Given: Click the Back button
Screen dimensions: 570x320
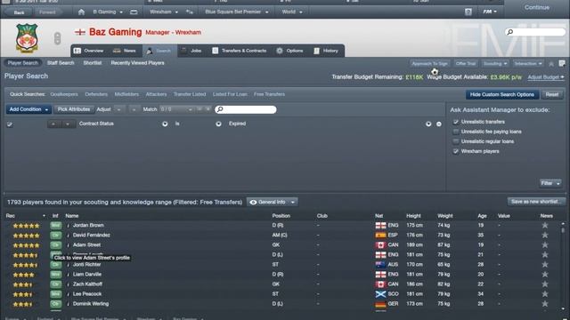Looking at the screenshot, I should click(19, 12).
